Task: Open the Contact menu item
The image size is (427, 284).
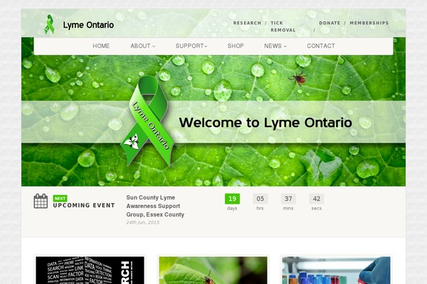Action: point(321,46)
